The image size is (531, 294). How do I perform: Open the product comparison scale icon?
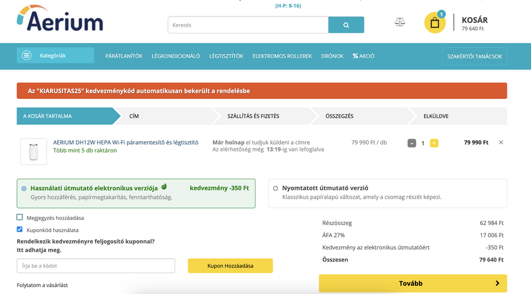(x=400, y=22)
